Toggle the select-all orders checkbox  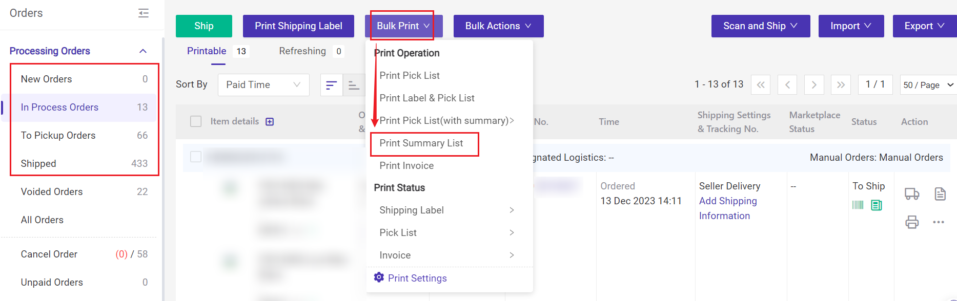tap(196, 121)
